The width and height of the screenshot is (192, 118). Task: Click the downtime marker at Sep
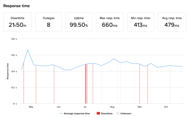(x=139, y=84)
